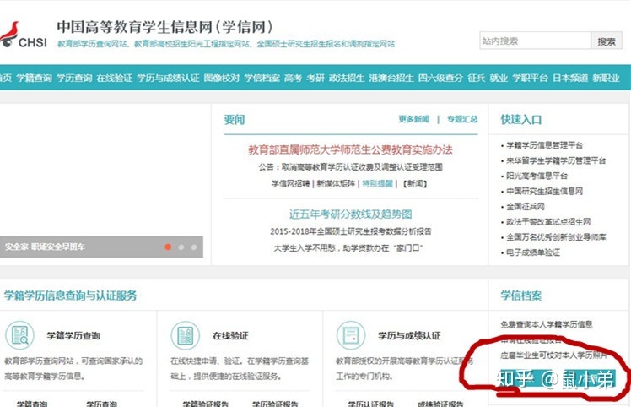The height and width of the screenshot is (407, 631).
Task: Open 近五年考研分数线及趋势图 headline
Action: [x=351, y=214]
